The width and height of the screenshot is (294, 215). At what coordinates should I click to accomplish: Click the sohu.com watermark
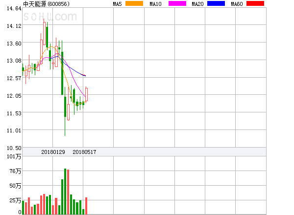pyautogui.click(x=50, y=17)
